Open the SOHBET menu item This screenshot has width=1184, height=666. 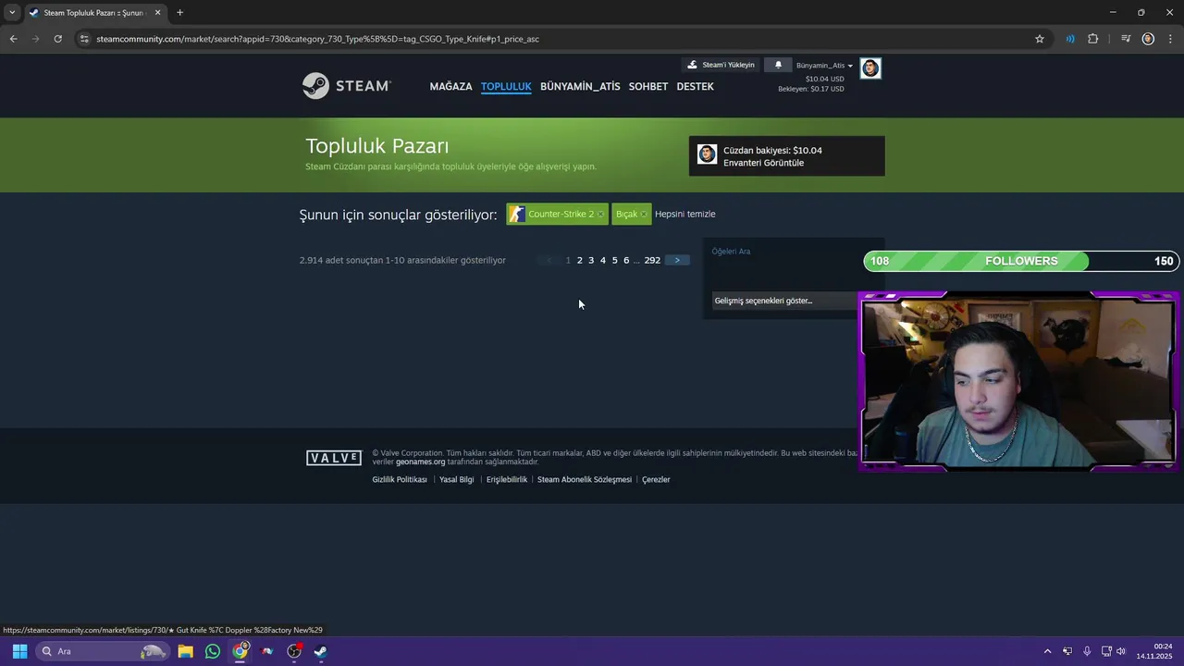point(648,86)
